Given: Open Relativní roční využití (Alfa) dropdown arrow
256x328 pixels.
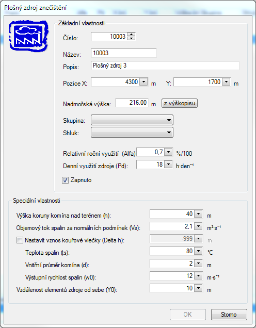Looking at the screenshot, I should [x=168, y=152].
